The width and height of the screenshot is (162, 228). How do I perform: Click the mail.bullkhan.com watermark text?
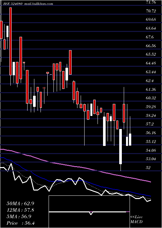coord(38,4)
